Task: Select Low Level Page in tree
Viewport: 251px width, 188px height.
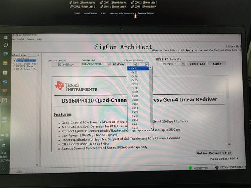Action: pyautogui.click(x=26, y=63)
